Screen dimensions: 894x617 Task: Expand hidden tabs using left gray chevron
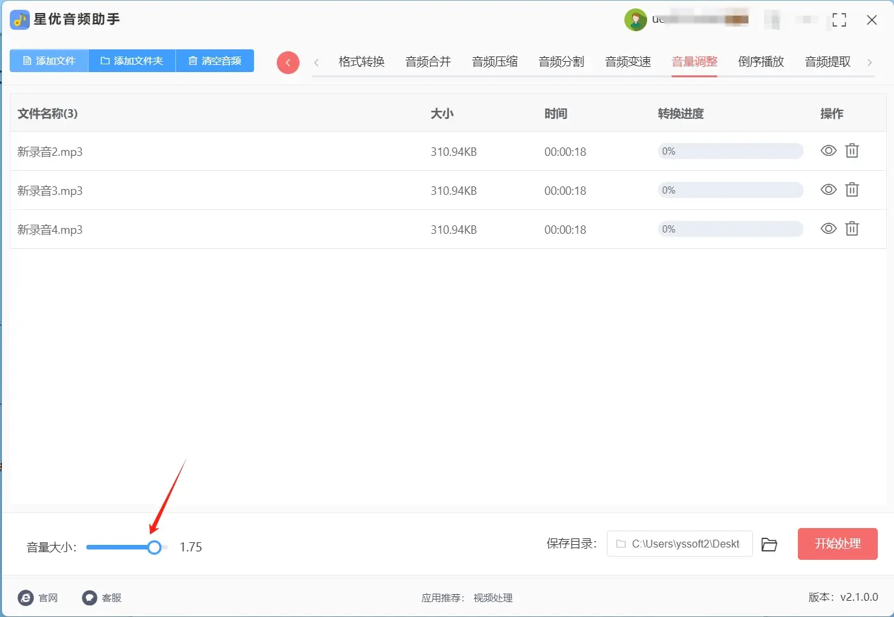click(316, 62)
